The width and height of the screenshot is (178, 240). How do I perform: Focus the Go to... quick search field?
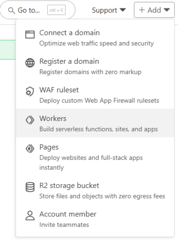coord(29,10)
